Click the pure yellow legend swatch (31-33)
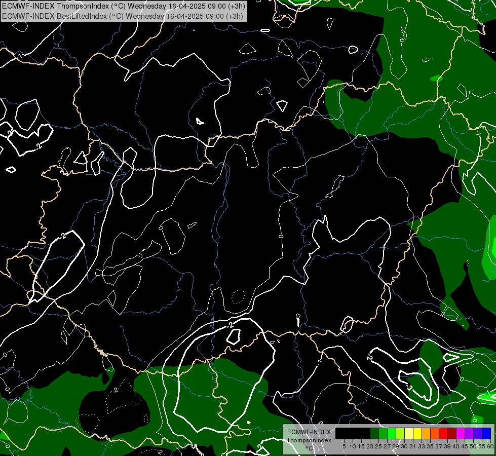 tap(417, 433)
